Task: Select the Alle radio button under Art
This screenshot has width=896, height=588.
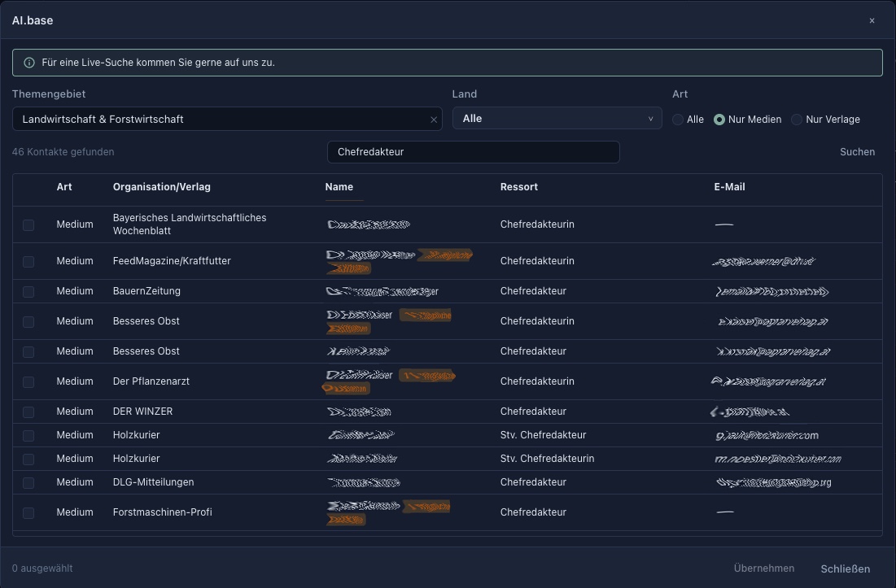Action: (x=678, y=120)
